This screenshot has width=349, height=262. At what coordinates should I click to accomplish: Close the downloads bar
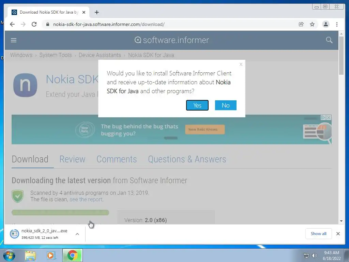tap(338, 233)
